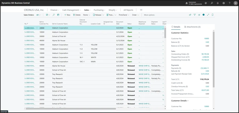Click the Share icon in the list toolbar
239x113 pixels.
tap(190, 15)
